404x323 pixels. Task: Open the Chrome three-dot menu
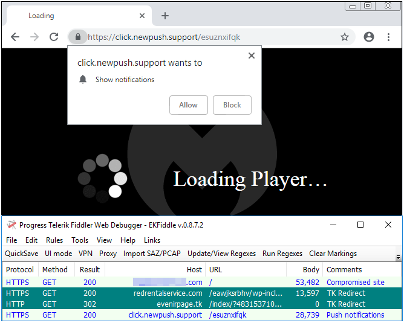[388, 37]
